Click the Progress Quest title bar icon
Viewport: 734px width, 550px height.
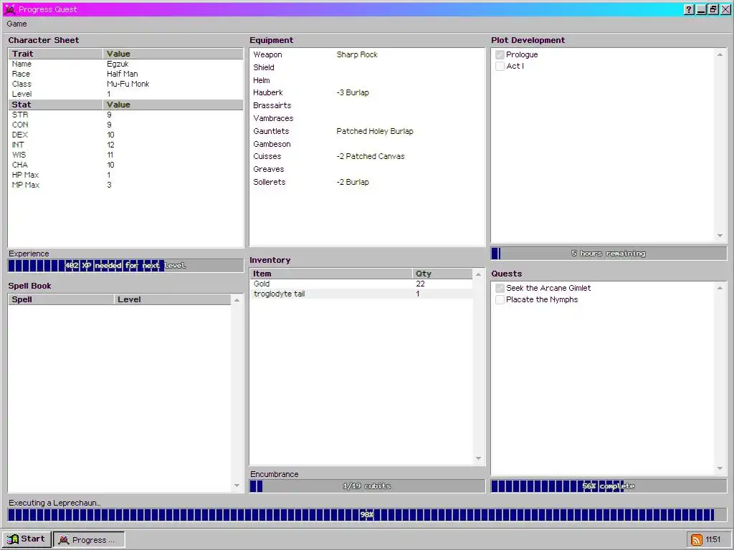click(9, 9)
